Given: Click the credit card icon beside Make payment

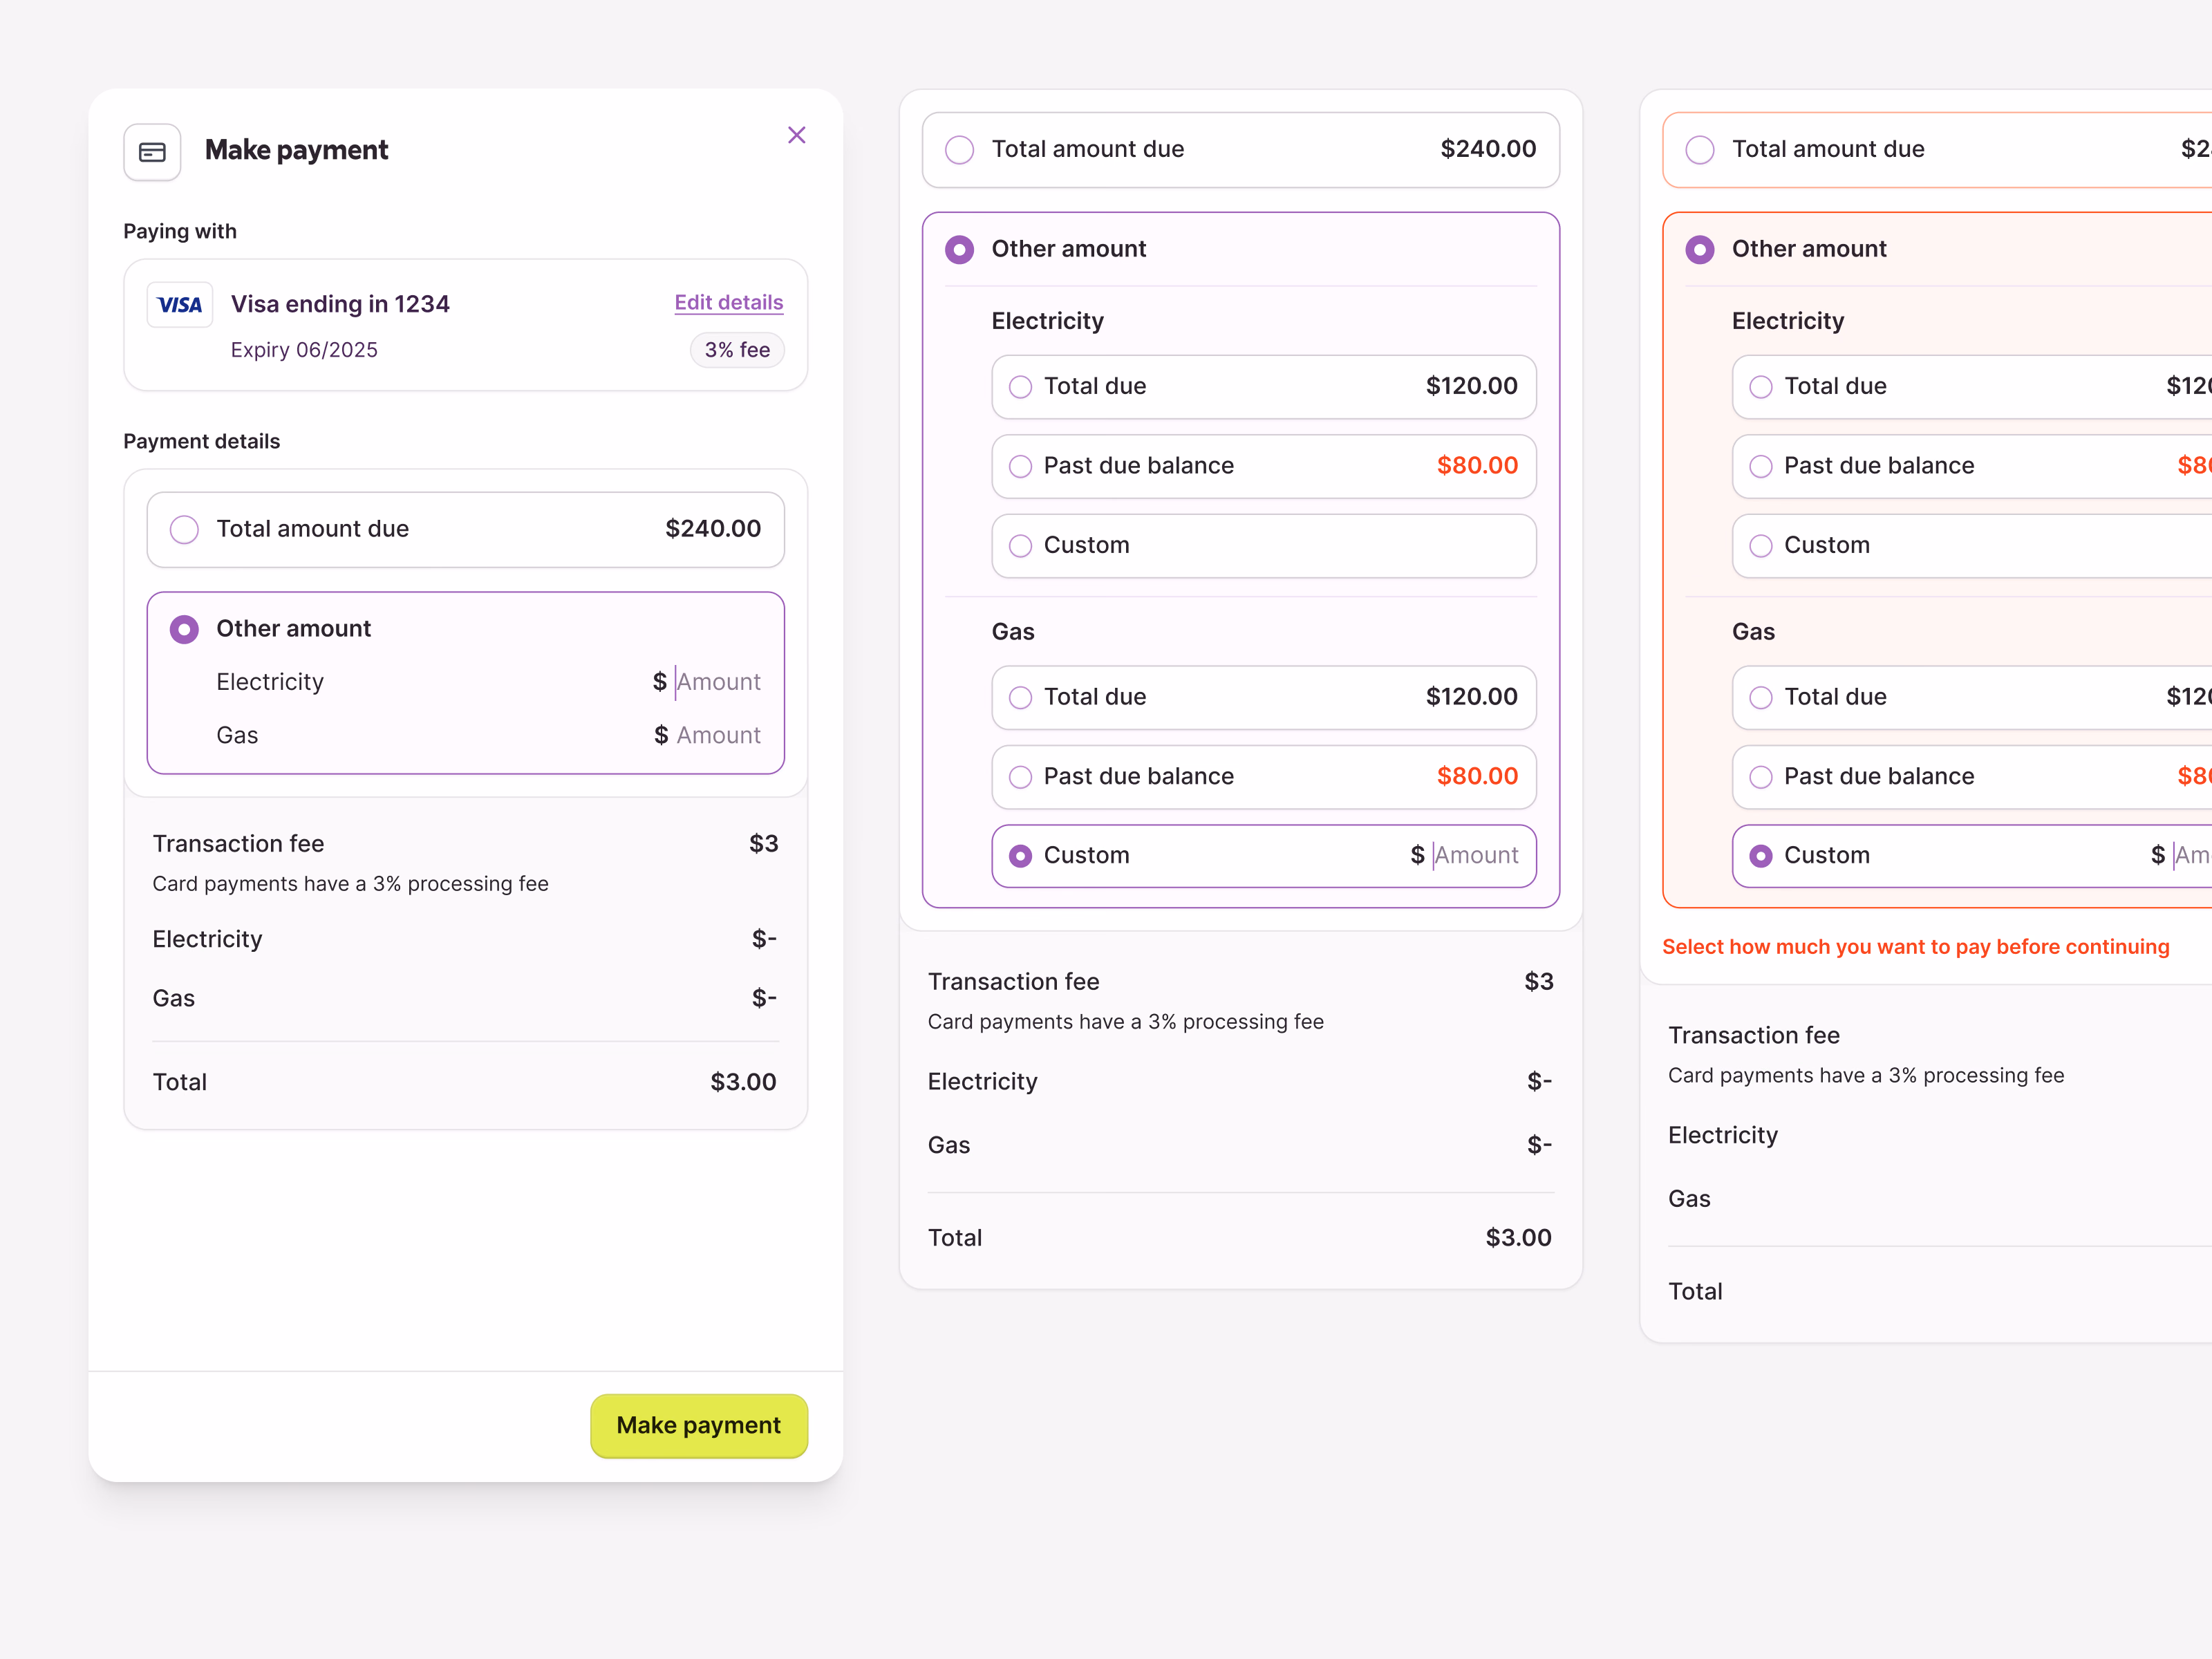Looking at the screenshot, I should (152, 152).
